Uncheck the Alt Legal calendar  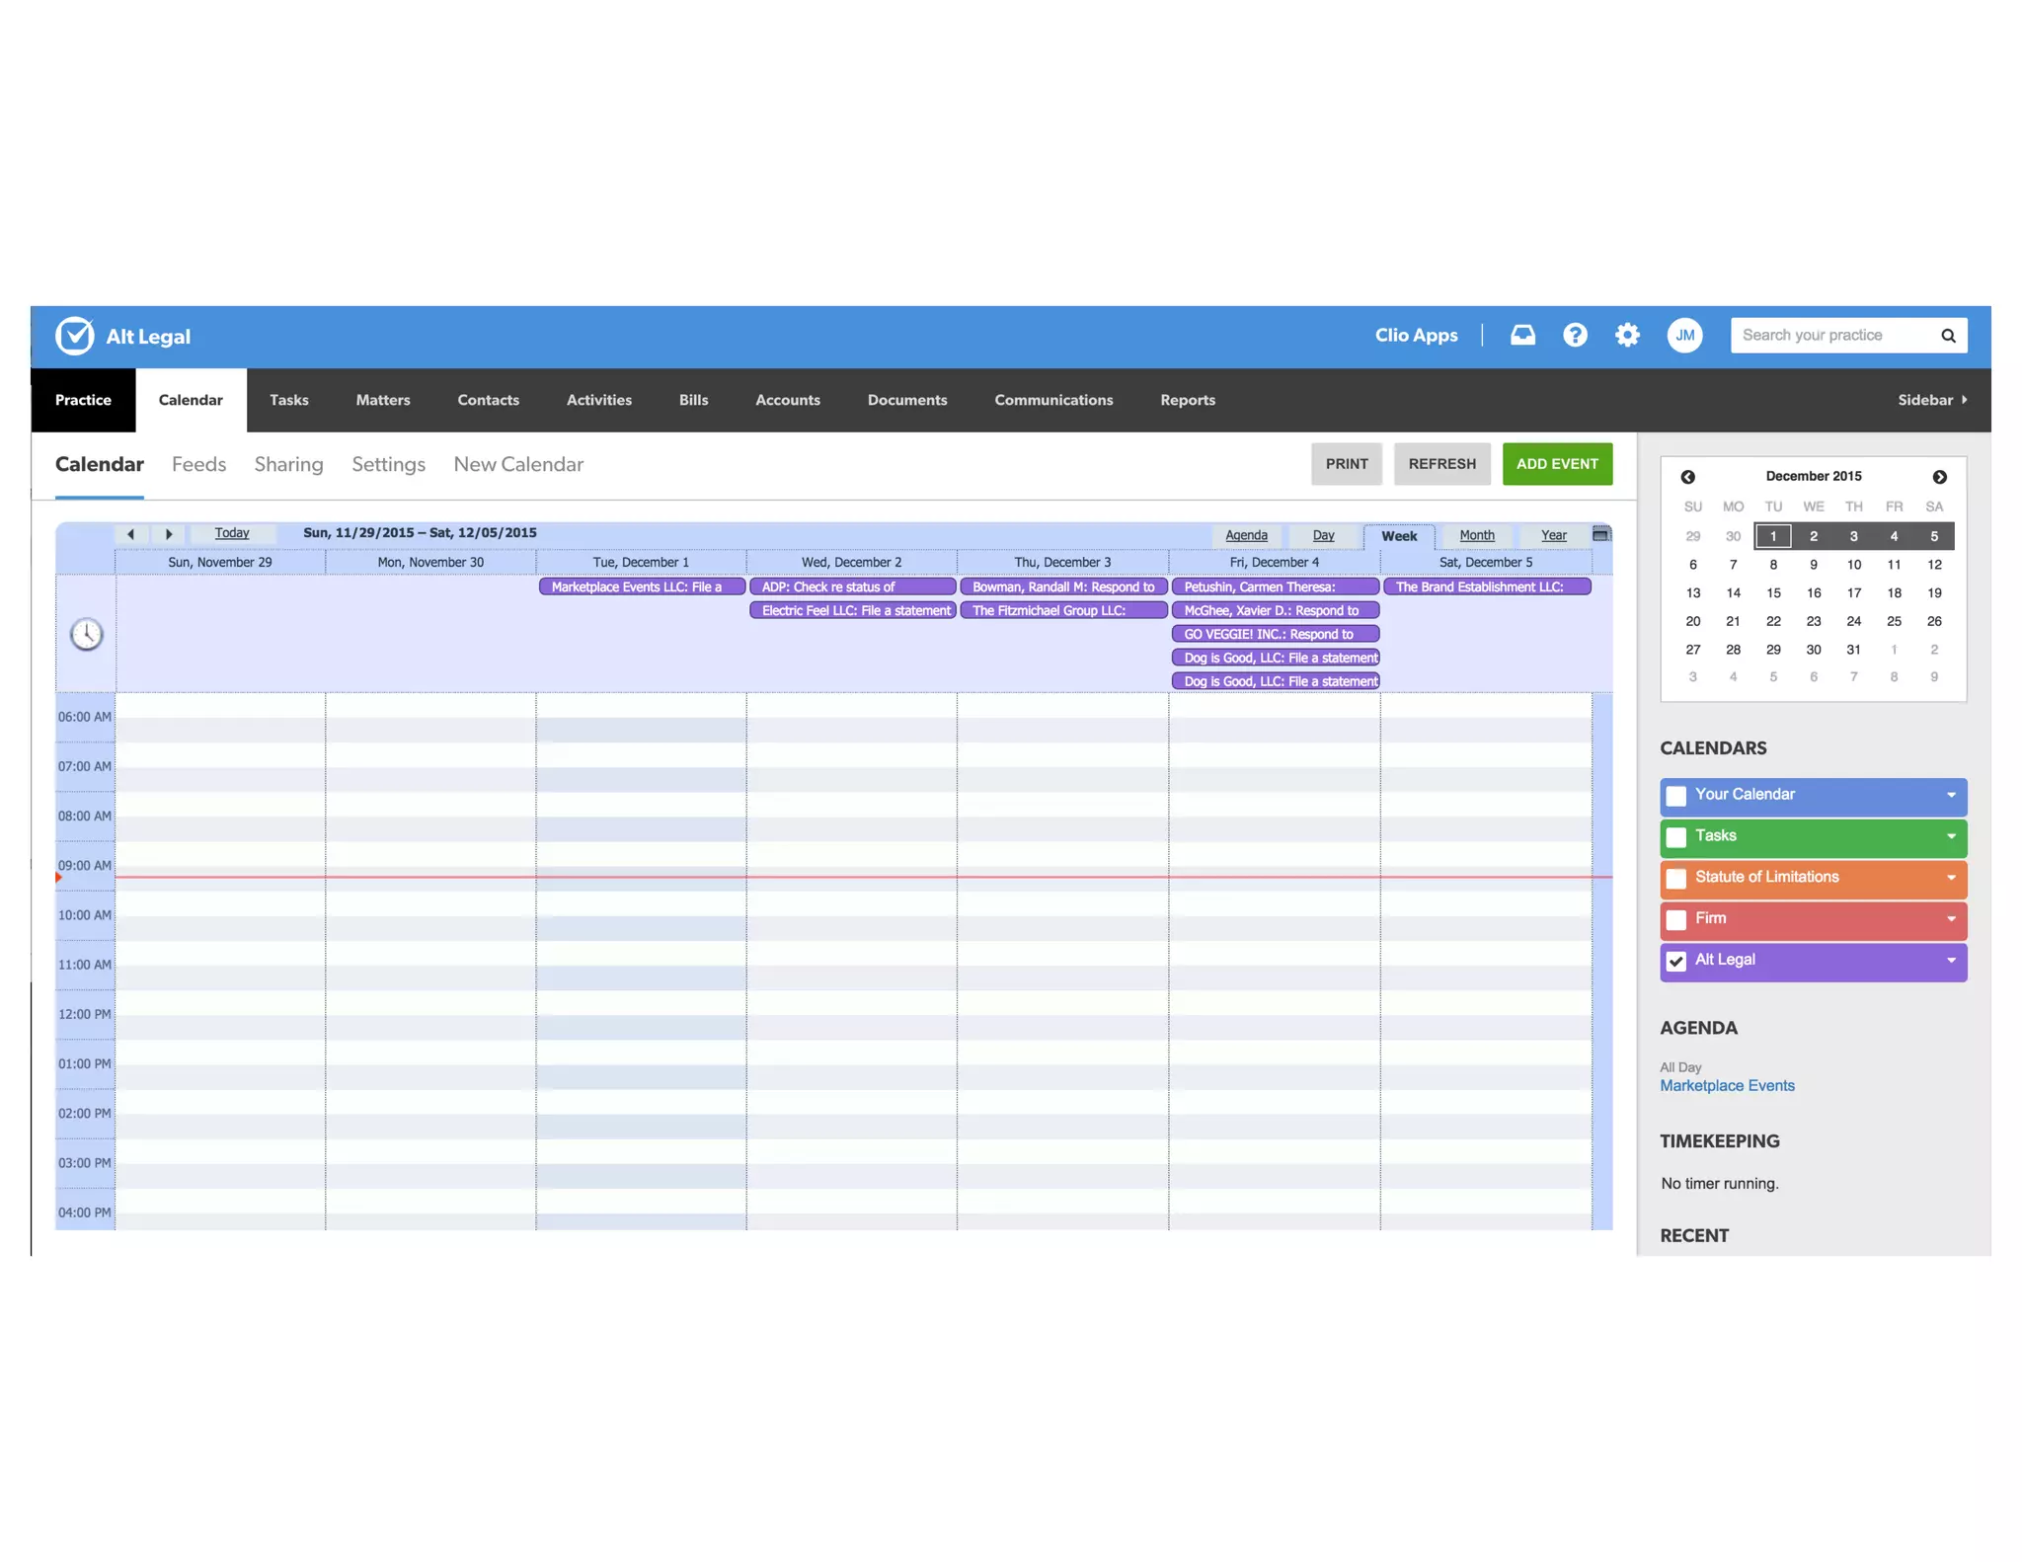(x=1676, y=962)
